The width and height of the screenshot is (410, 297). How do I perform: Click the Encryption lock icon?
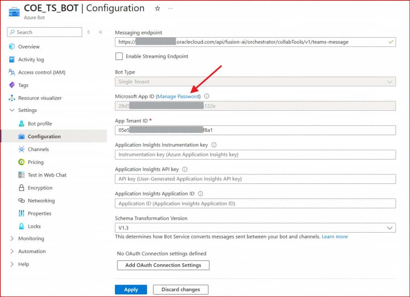pos(21,188)
